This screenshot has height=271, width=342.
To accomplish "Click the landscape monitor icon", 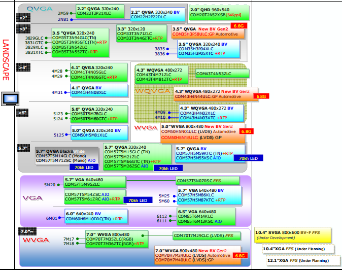I will [10, 99].
